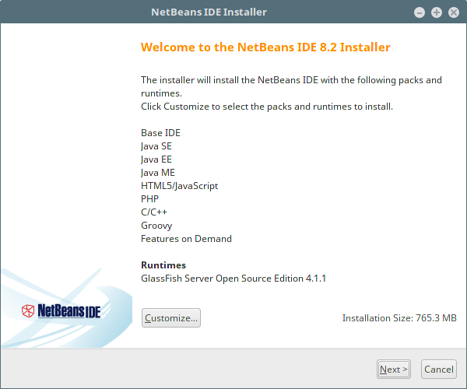Click the Welcome to NetBeans IDE 8.2 heading
This screenshot has width=467, height=389.
(265, 47)
